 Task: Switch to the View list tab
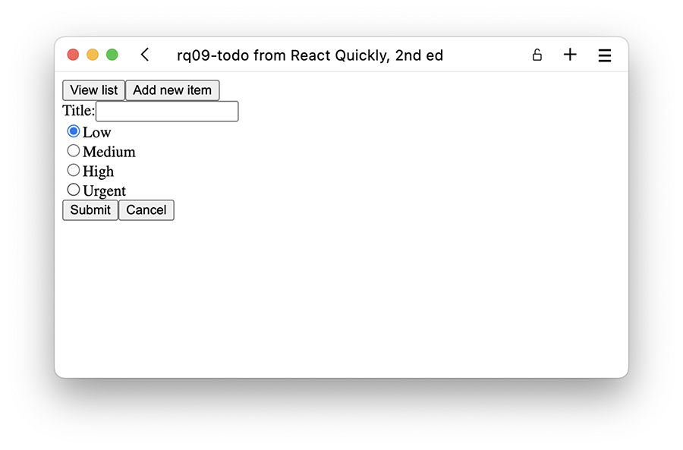coord(93,90)
